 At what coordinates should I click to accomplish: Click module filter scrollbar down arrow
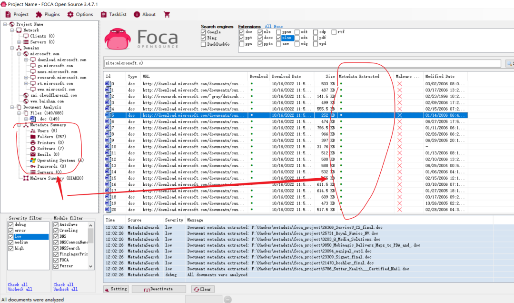tap(91, 267)
